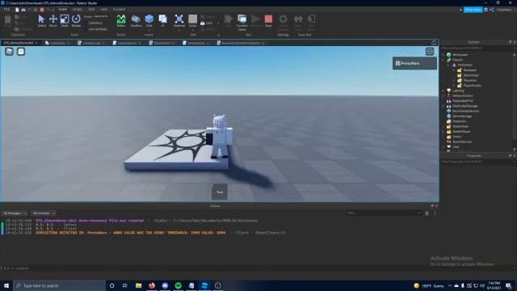Click the Properties filter input field
Screen dimensions: 517x291
[x=477, y=162]
